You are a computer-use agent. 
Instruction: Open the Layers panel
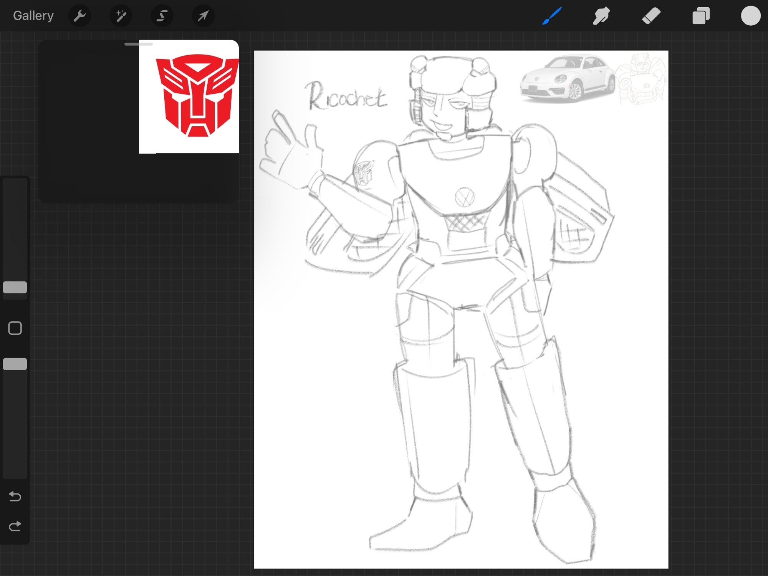coord(701,16)
